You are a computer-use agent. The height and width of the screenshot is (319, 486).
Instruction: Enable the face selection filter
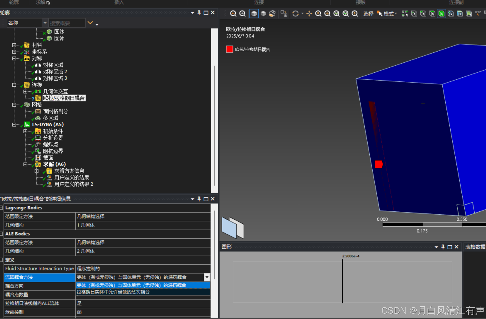[432, 14]
